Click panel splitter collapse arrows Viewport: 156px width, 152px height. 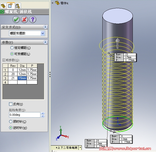(x=50, y=74)
